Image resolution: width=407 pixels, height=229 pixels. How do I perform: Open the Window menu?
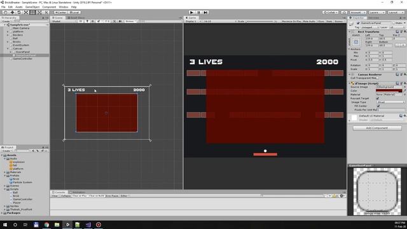64,7
